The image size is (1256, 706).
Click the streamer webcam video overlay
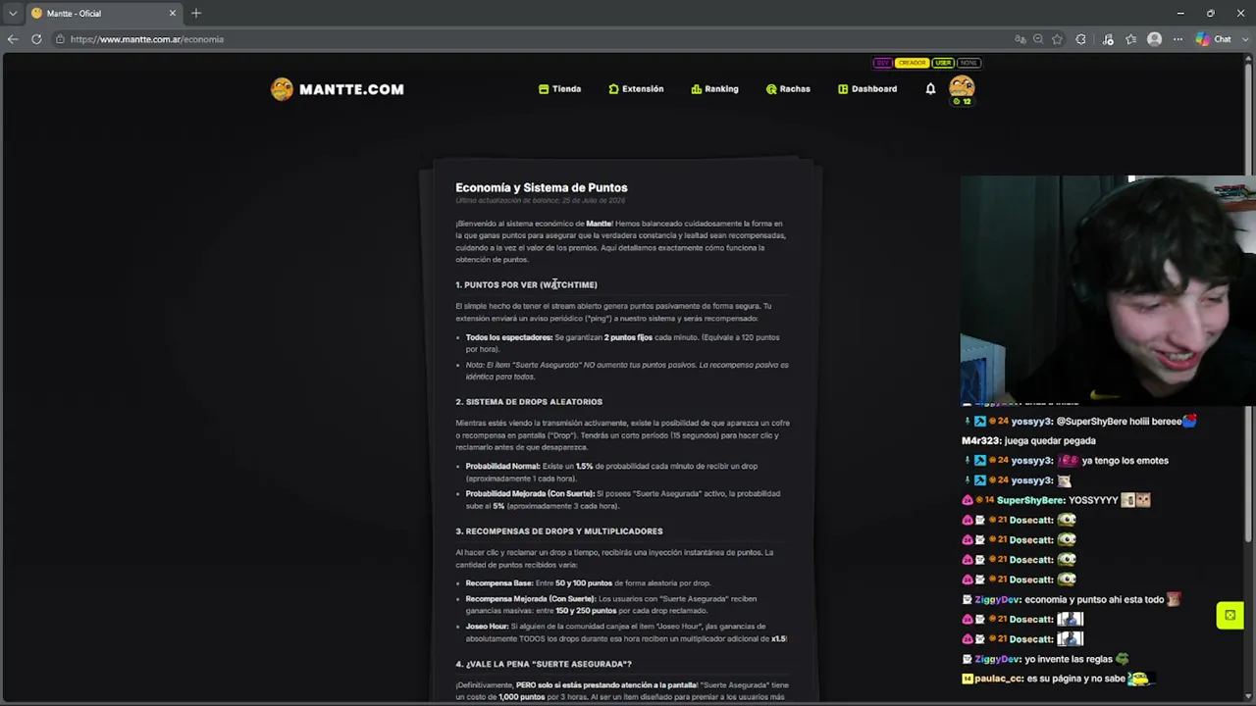coord(1108,290)
